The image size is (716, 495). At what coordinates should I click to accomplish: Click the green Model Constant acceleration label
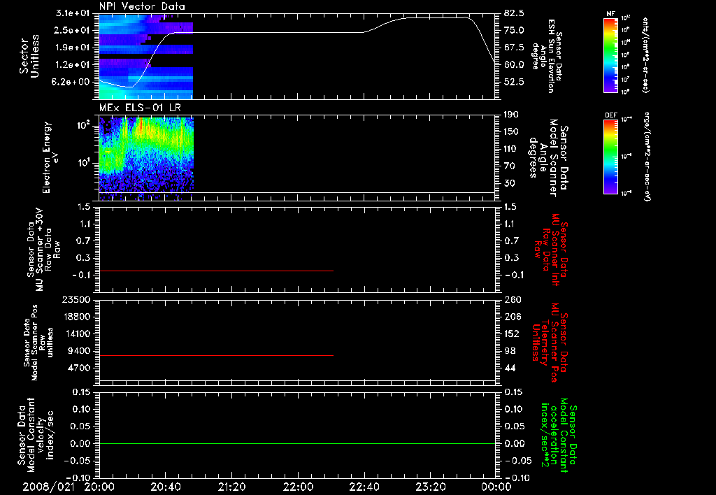click(559, 435)
